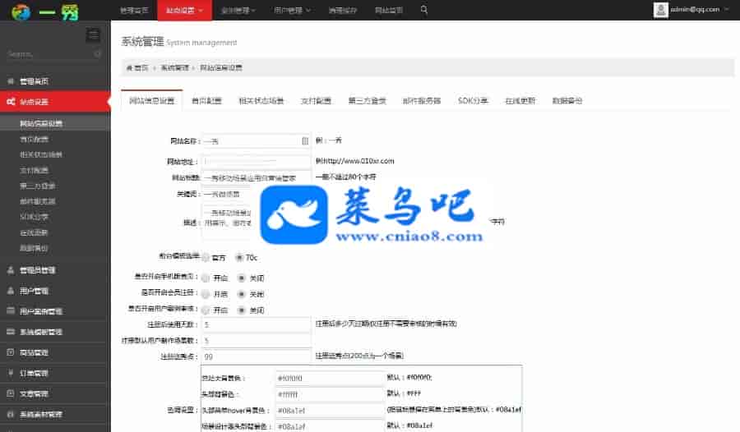Click the search icon in sidebar search box
This screenshot has width=740, height=432.
tap(98, 54)
